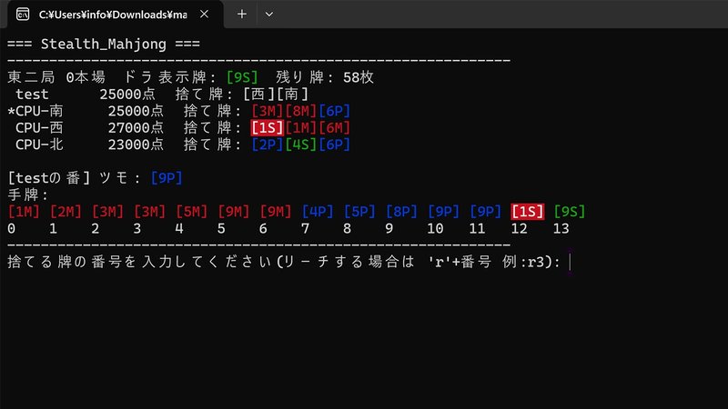Click the Stealth_Mahjong title text
728x409 pixels.
click(104, 44)
